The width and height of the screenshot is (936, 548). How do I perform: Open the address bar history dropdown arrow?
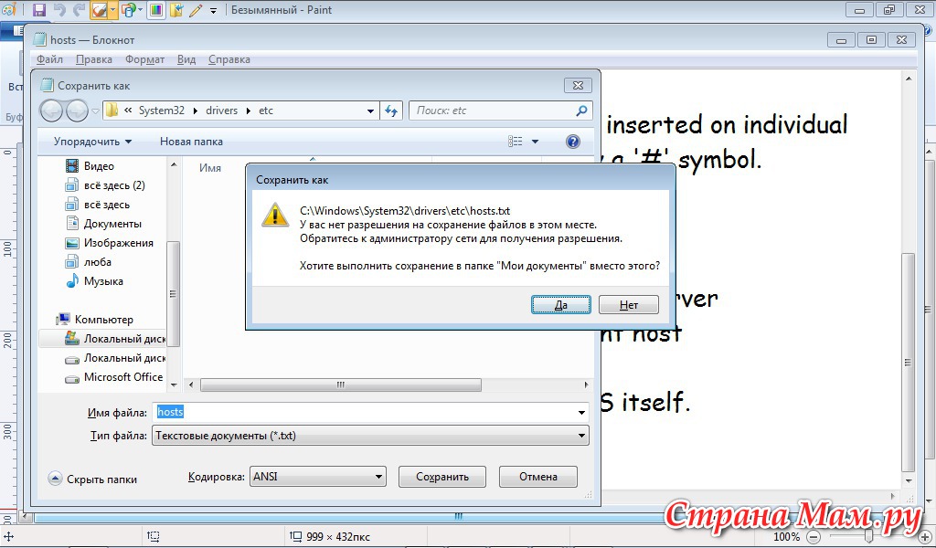click(x=370, y=111)
